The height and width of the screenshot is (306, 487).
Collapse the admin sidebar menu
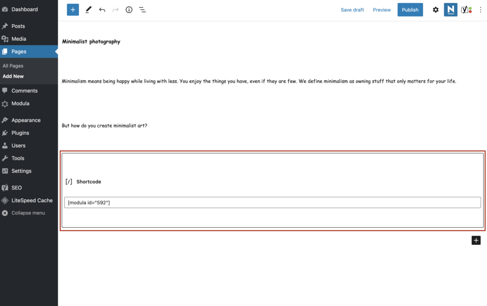[x=28, y=213]
